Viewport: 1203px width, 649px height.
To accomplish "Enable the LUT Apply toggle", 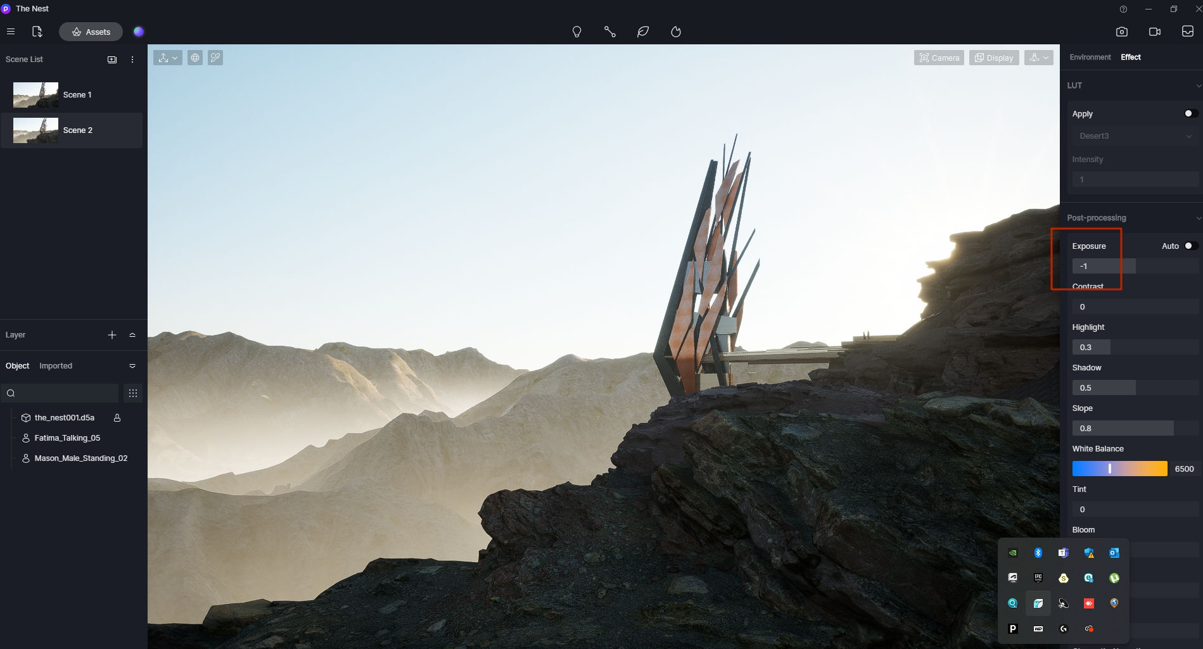I will tap(1190, 113).
